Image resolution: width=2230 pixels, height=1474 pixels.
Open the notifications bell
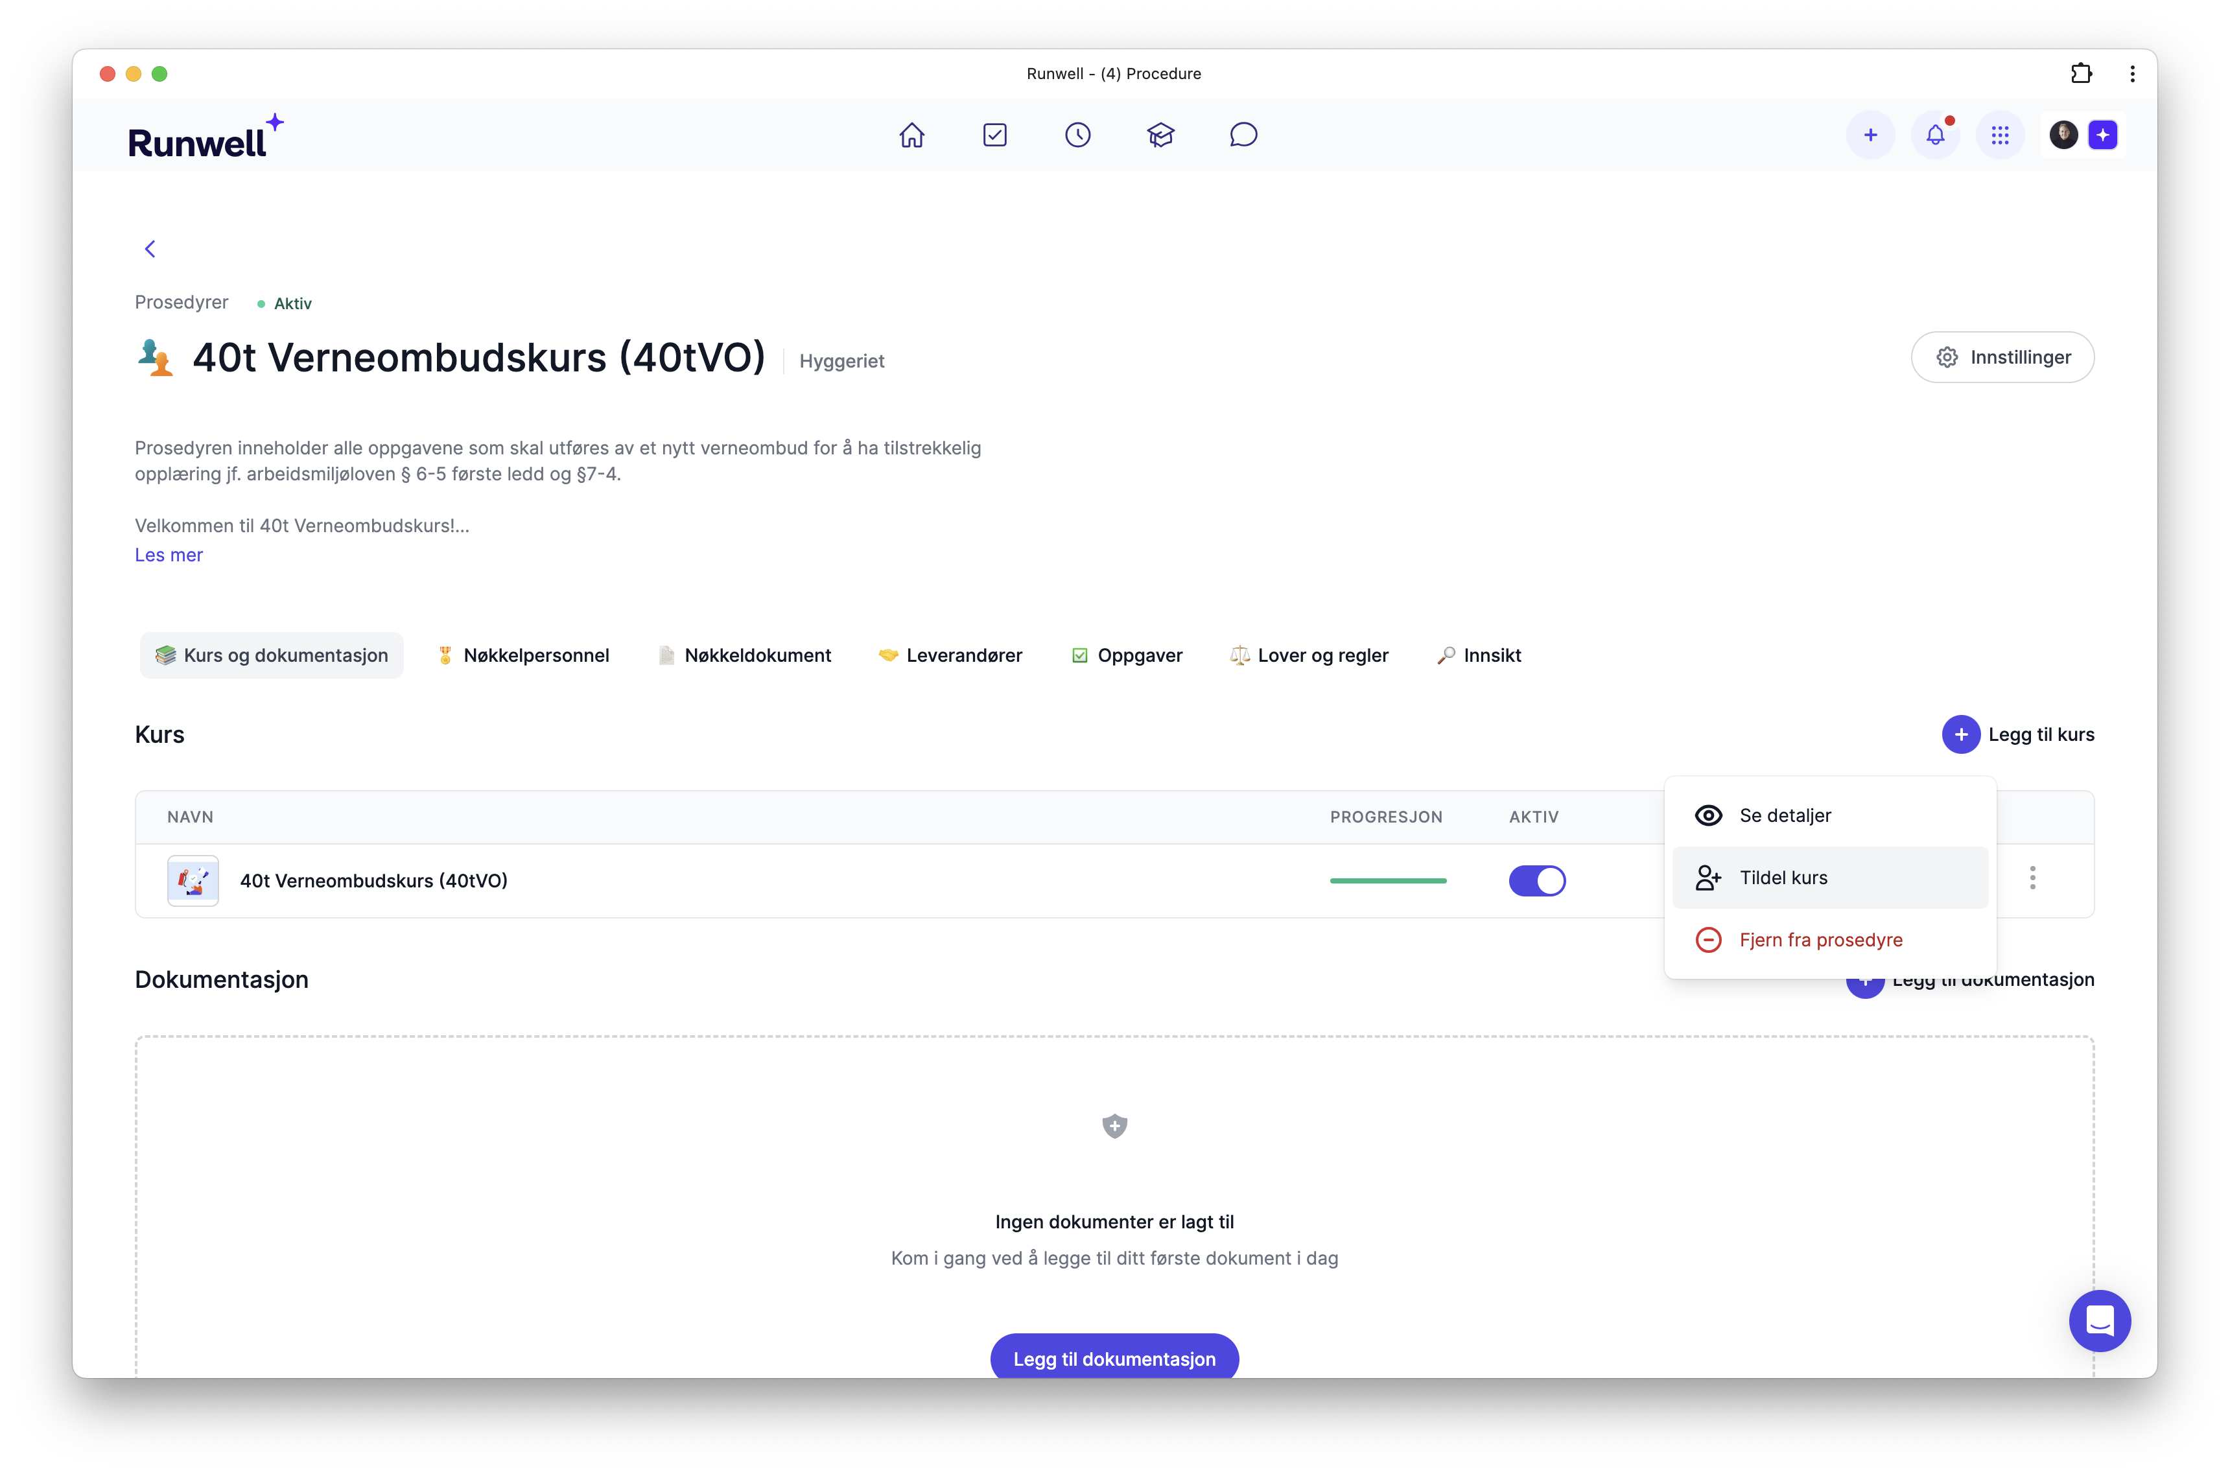(x=1935, y=135)
